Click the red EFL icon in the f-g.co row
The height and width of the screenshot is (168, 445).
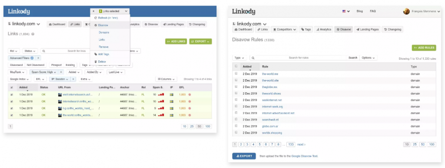(x=189, y=108)
